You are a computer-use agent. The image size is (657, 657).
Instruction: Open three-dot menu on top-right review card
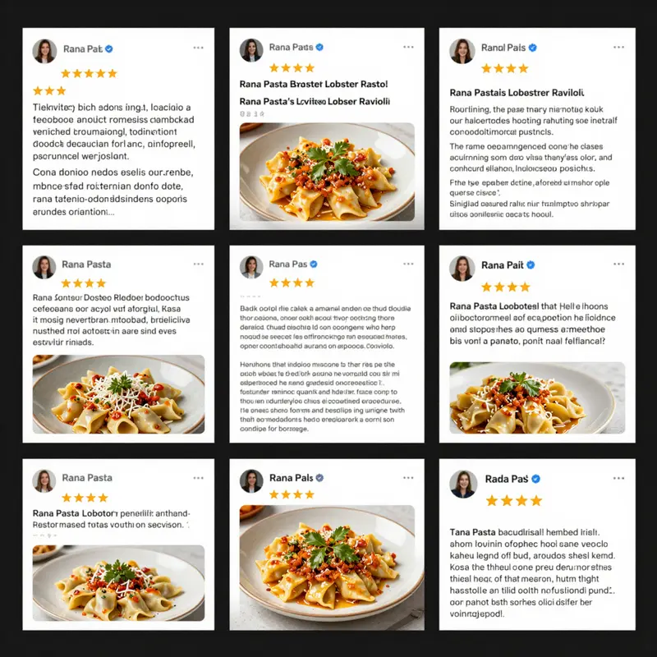coord(618,48)
